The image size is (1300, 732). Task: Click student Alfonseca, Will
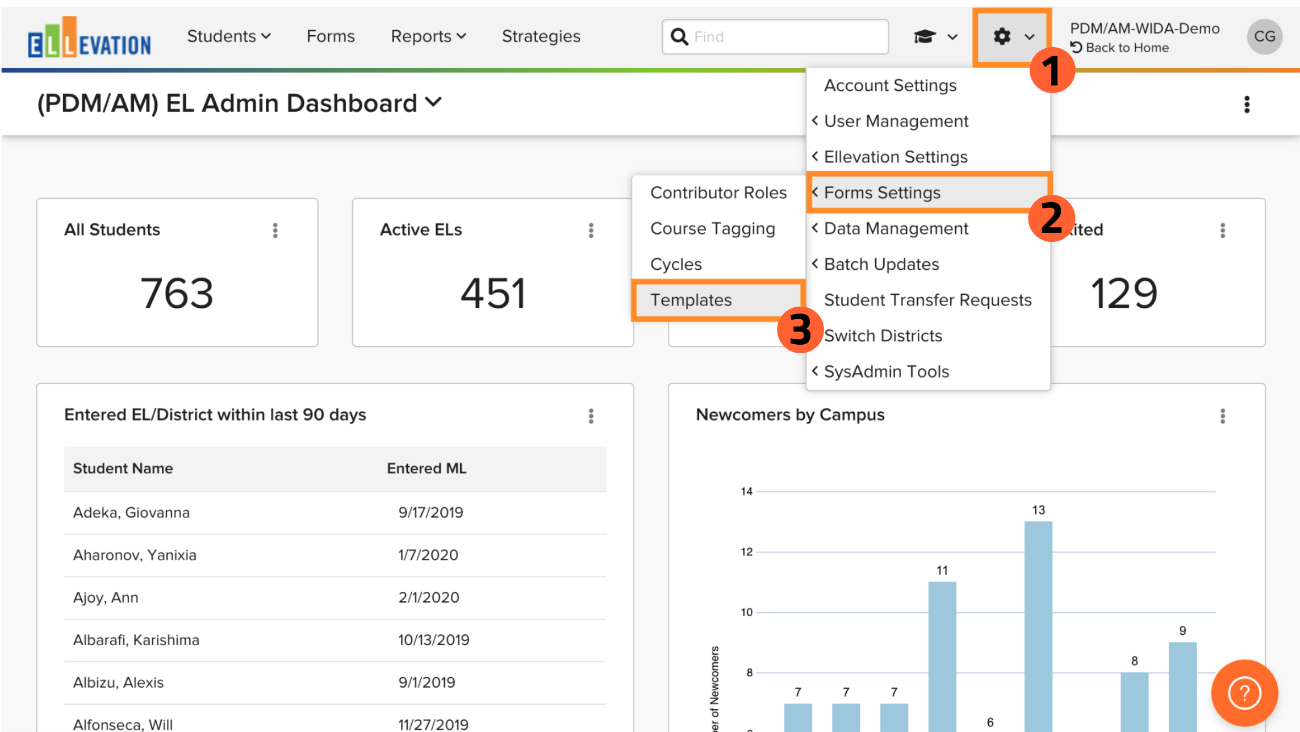(x=123, y=724)
